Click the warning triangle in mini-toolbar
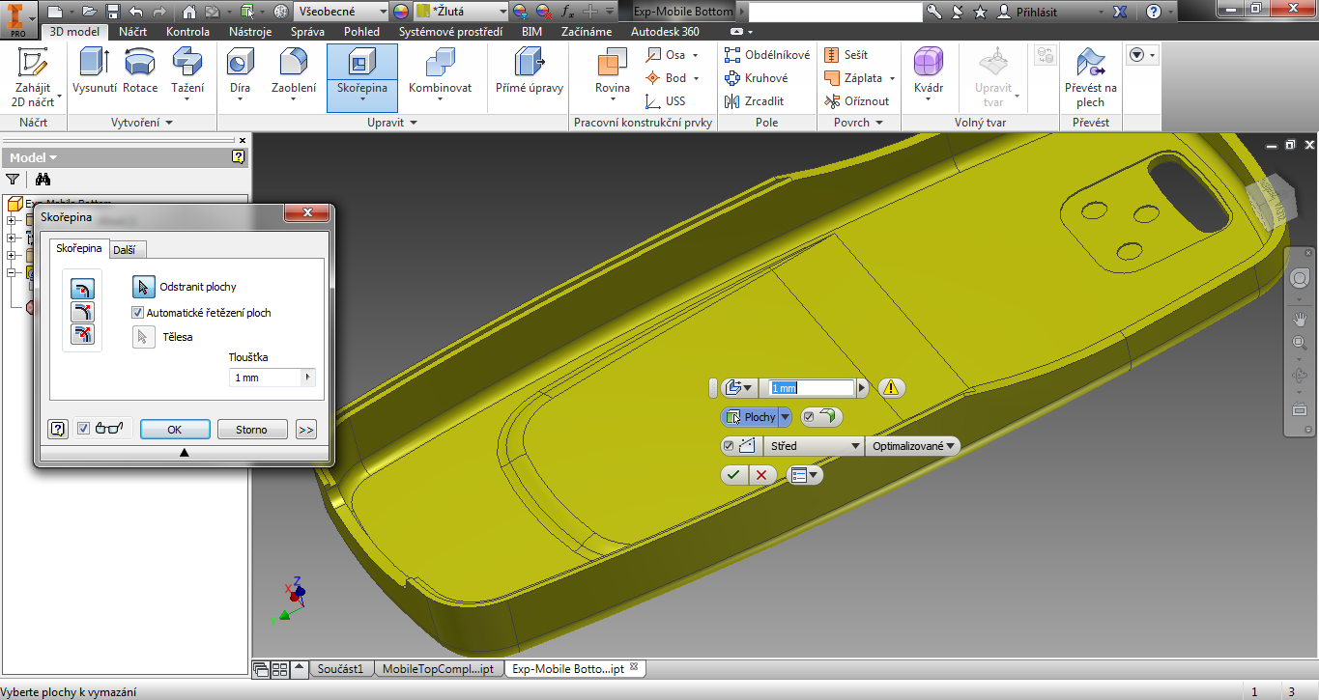This screenshot has height=700, width=1319. (x=891, y=387)
